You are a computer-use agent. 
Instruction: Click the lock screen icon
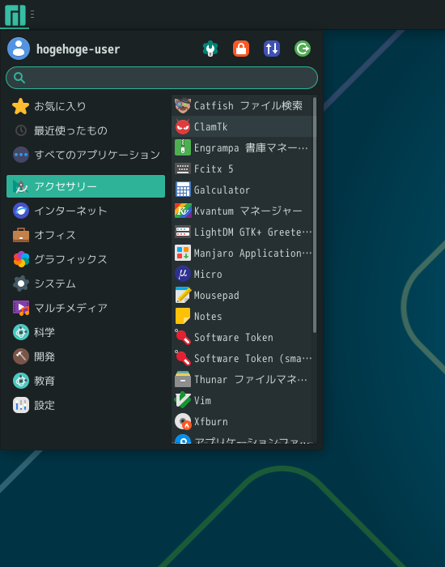[x=241, y=49]
